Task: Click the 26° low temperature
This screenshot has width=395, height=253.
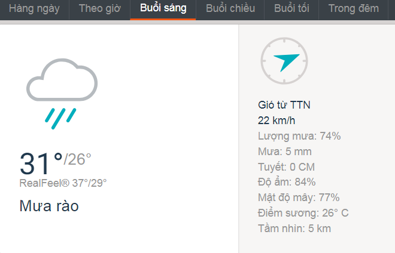Action: point(77,159)
